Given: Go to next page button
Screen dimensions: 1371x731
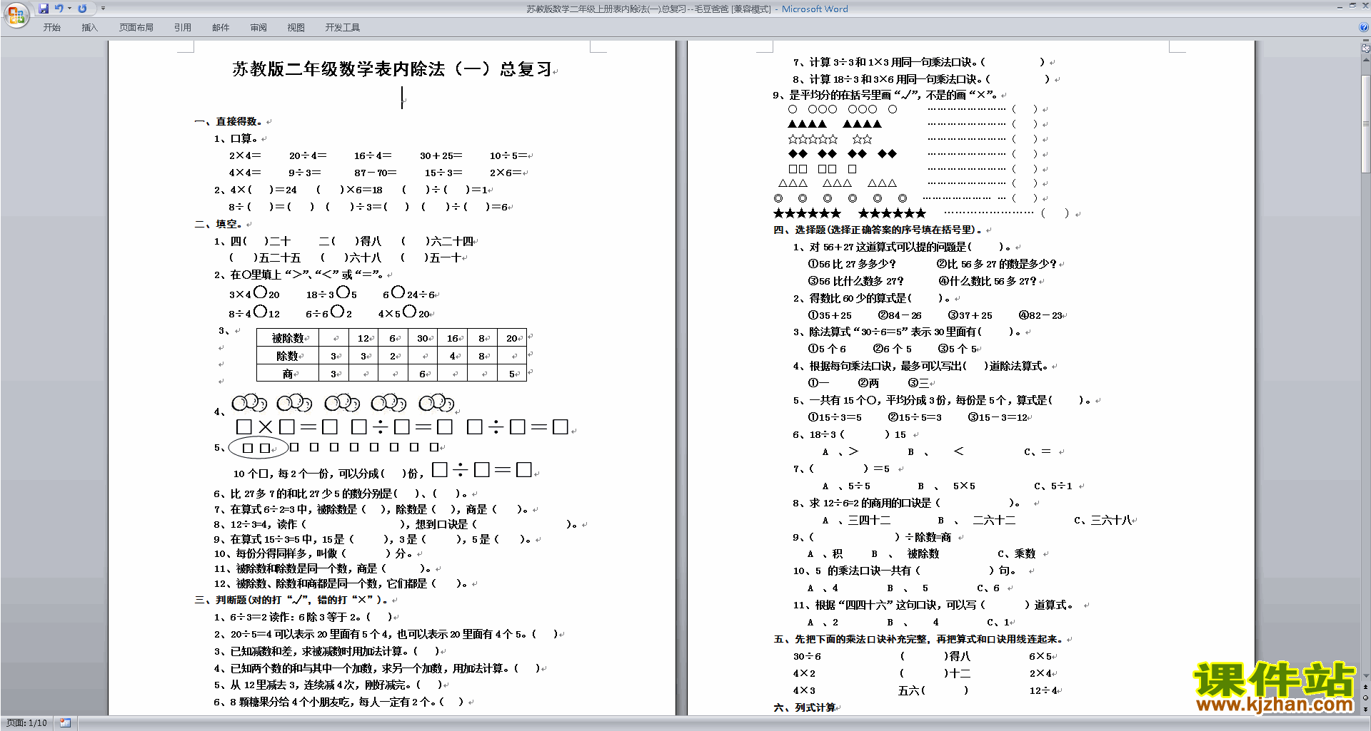Looking at the screenshot, I should tap(1365, 709).
